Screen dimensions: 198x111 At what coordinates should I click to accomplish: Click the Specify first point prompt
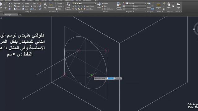point(100,78)
